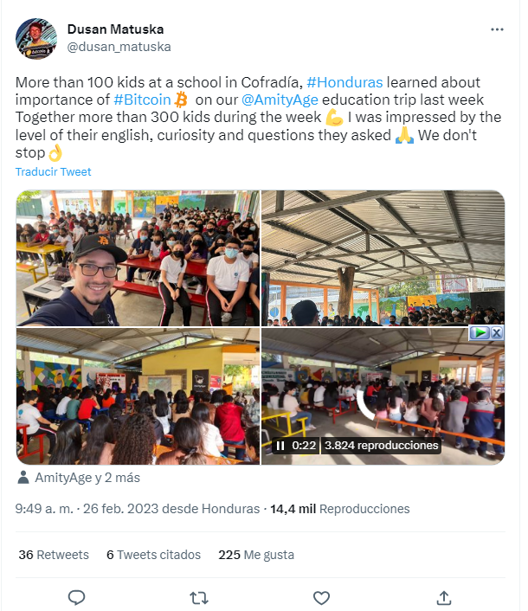View the 225 Me gusta list

click(256, 555)
